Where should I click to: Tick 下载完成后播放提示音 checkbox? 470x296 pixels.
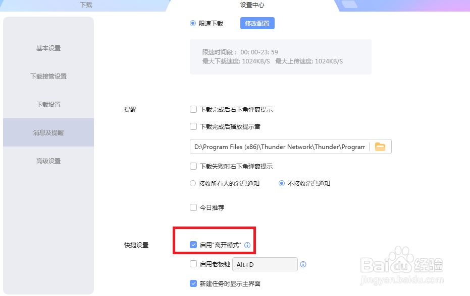pos(193,126)
